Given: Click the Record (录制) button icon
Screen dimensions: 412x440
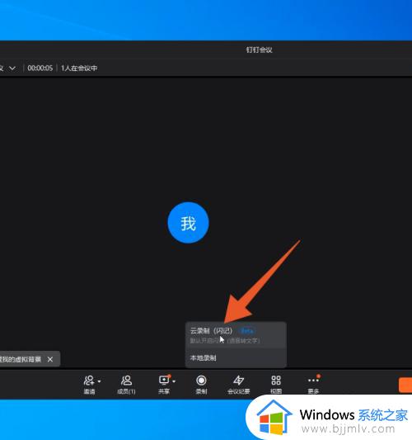Looking at the screenshot, I should click(201, 381).
